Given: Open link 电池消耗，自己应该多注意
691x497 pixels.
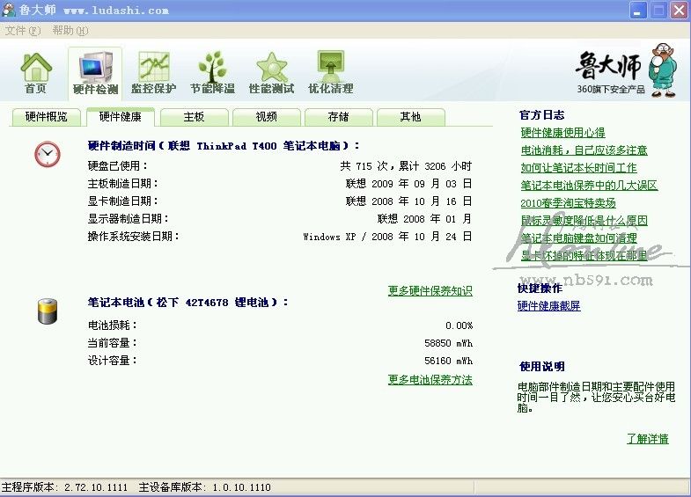Looking at the screenshot, I should (584, 150).
